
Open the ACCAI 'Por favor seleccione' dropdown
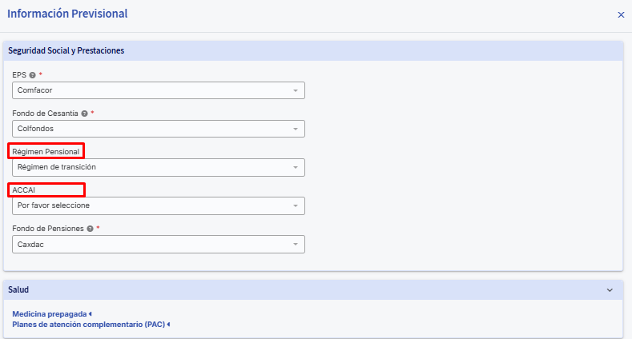(x=159, y=205)
